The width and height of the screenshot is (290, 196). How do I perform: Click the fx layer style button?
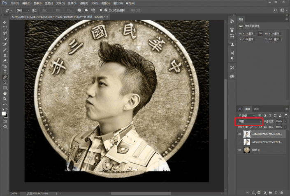pyautogui.click(x=253, y=192)
